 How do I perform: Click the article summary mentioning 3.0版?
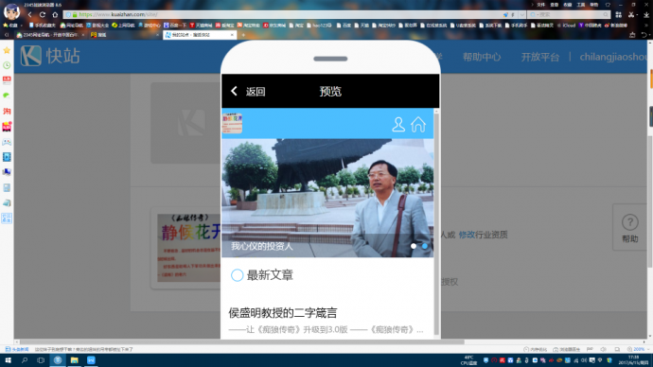coord(326,329)
